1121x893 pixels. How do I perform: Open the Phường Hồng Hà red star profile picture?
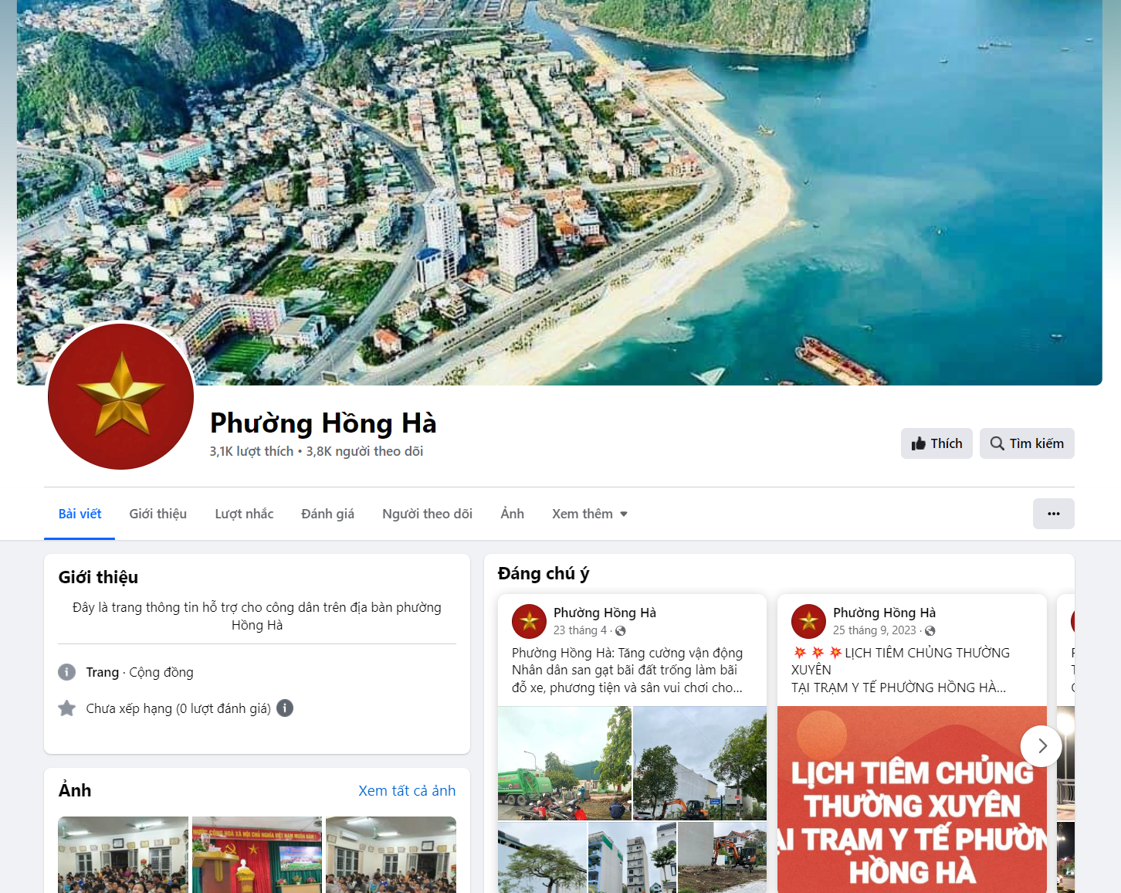coord(120,396)
